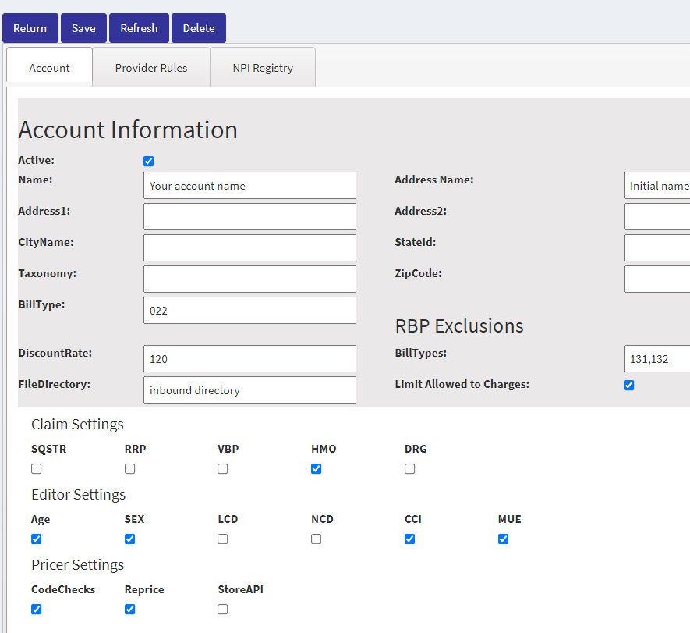Open the NPI Registry tab
Viewport: 690px width, 633px height.
click(263, 68)
